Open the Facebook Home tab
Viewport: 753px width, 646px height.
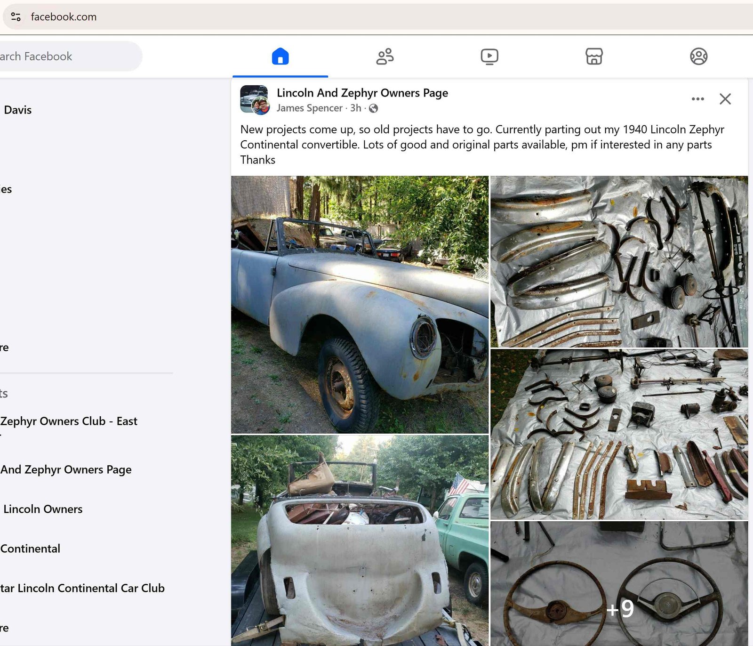click(x=280, y=57)
